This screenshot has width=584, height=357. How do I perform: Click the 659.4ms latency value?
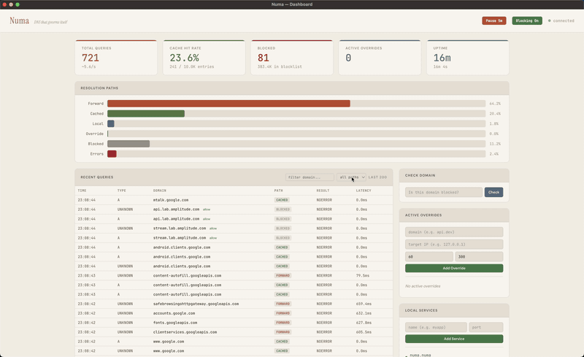point(364,304)
